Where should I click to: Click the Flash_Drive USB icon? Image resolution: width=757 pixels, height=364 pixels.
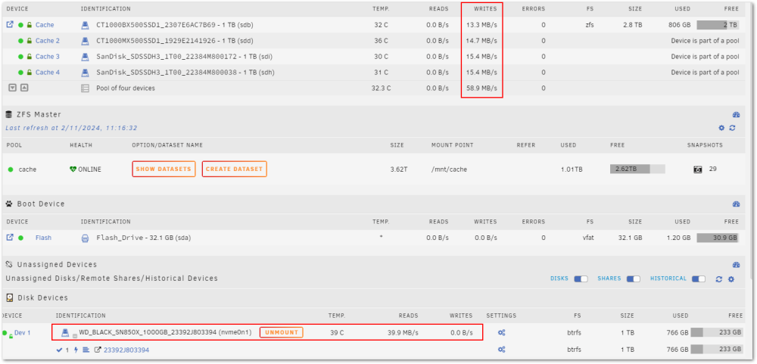point(85,238)
